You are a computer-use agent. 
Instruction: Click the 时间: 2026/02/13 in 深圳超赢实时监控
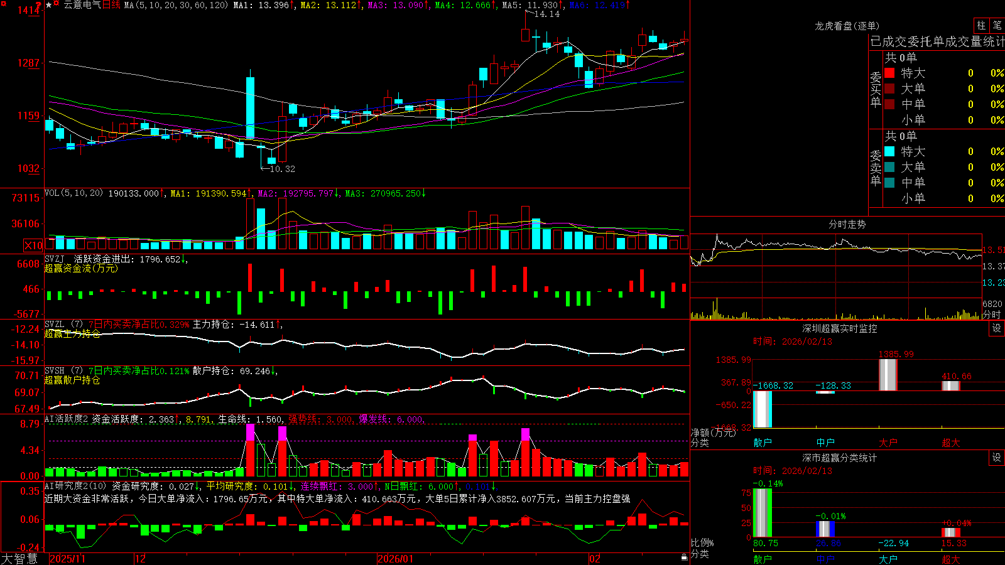793,342
